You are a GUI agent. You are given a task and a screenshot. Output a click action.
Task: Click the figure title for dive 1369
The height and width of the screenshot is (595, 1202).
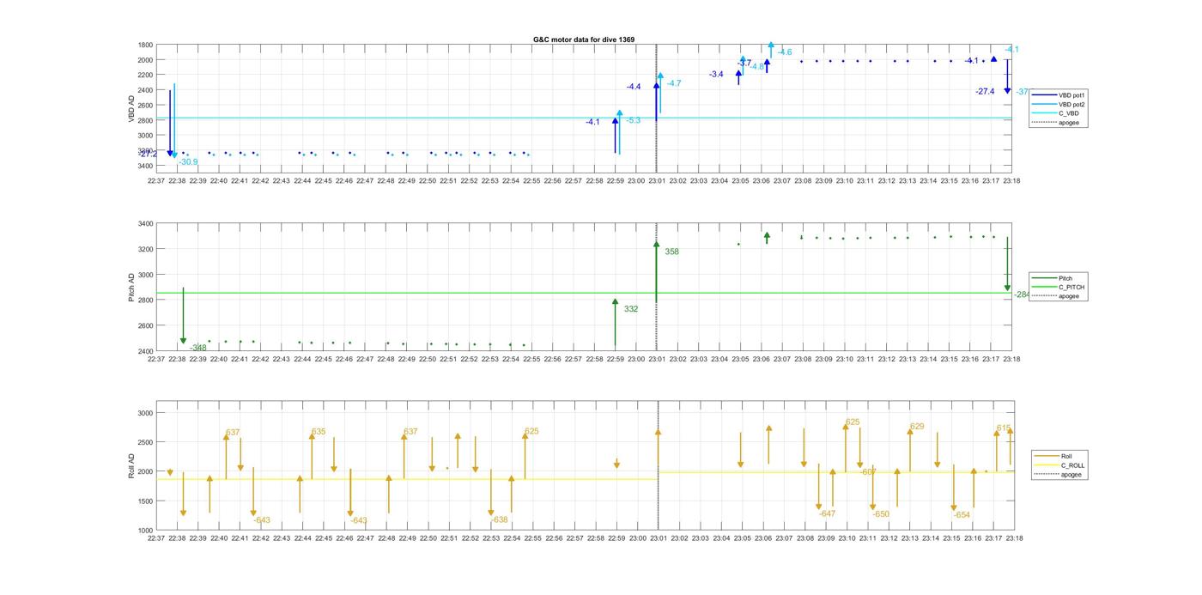coord(583,39)
